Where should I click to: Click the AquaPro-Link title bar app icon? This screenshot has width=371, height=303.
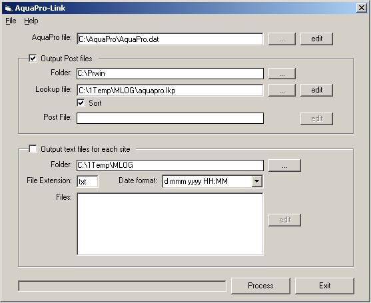coord(8,8)
